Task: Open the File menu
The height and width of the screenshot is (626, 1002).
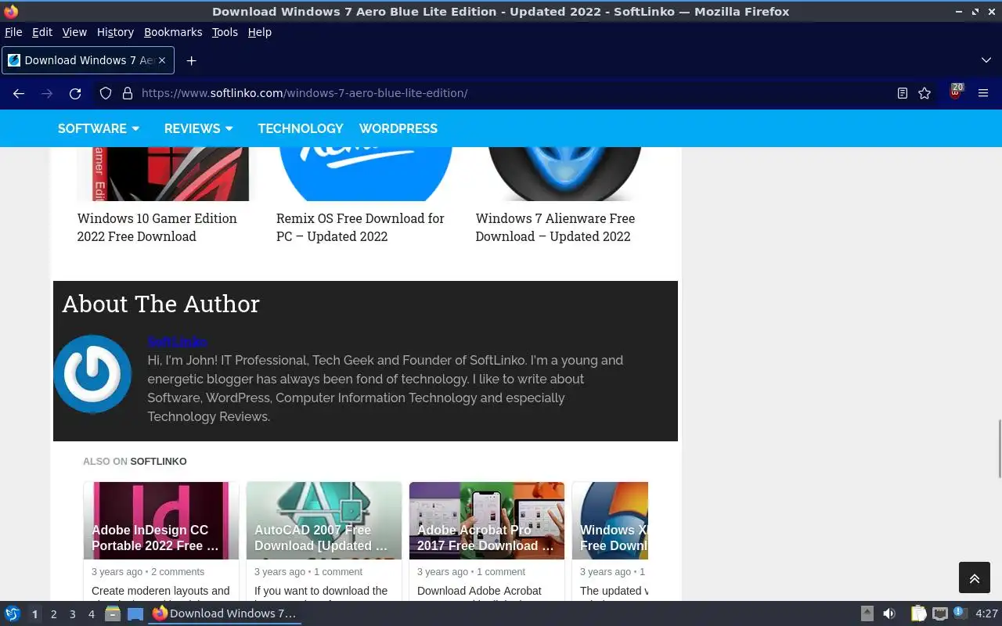Action: pyautogui.click(x=13, y=32)
